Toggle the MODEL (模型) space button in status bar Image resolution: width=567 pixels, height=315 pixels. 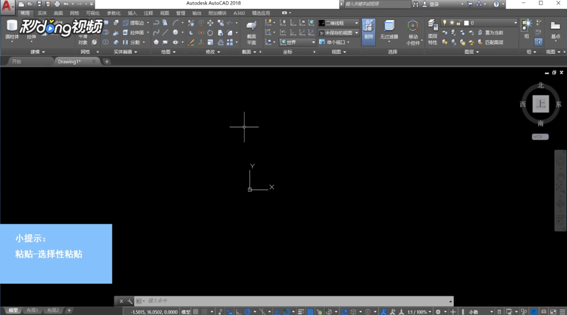(x=185, y=312)
